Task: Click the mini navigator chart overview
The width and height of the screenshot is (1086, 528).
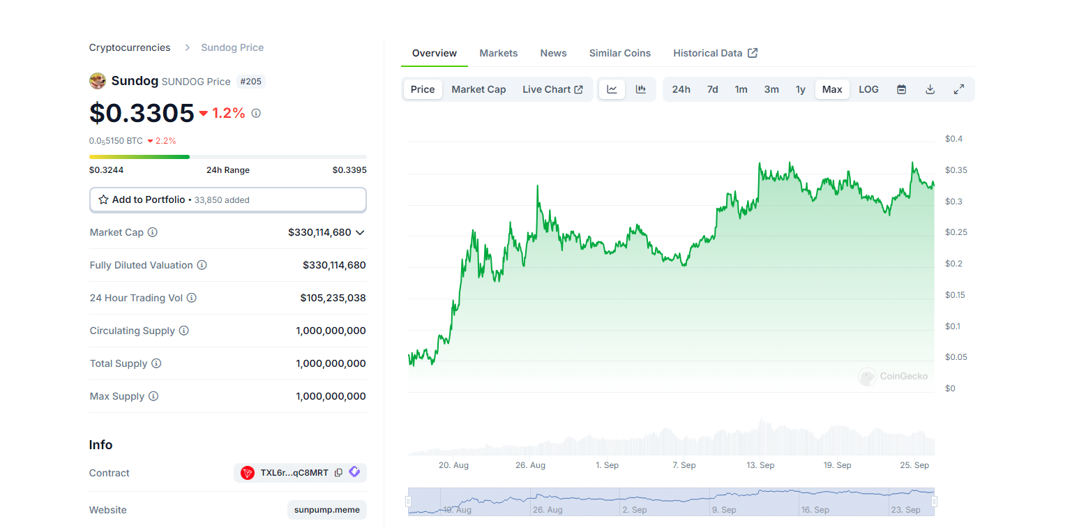Action: pos(671,501)
